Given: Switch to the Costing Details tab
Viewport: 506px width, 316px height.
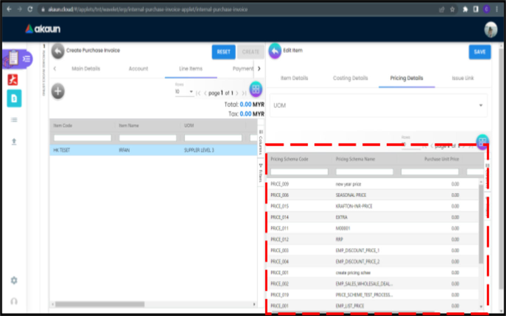Looking at the screenshot, I should (350, 78).
